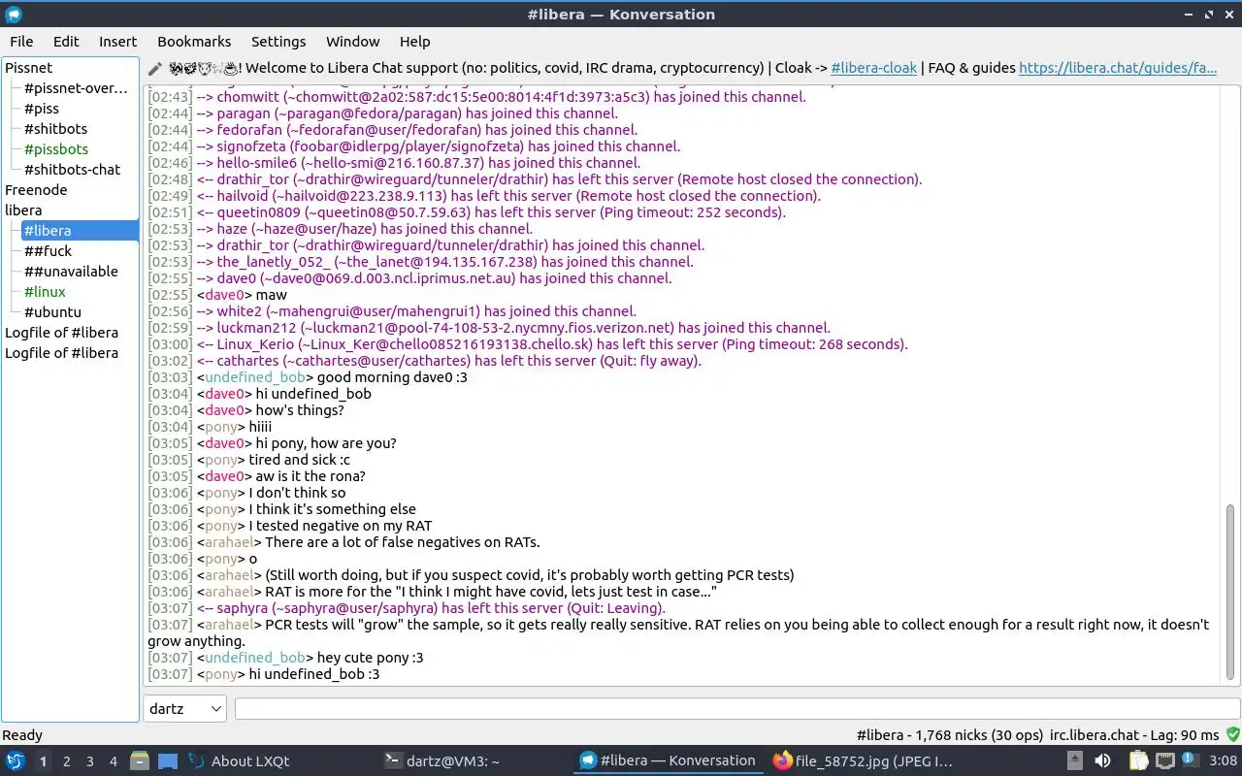Open the libera.chat guides link
This screenshot has width=1242, height=776.
[x=1118, y=69]
